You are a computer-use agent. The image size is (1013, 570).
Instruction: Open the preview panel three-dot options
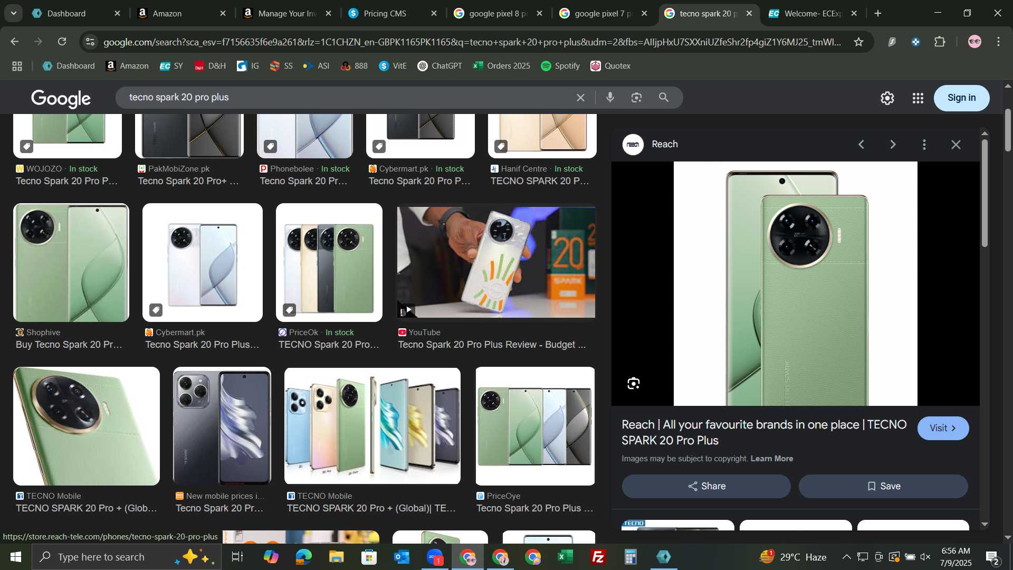coord(924,144)
